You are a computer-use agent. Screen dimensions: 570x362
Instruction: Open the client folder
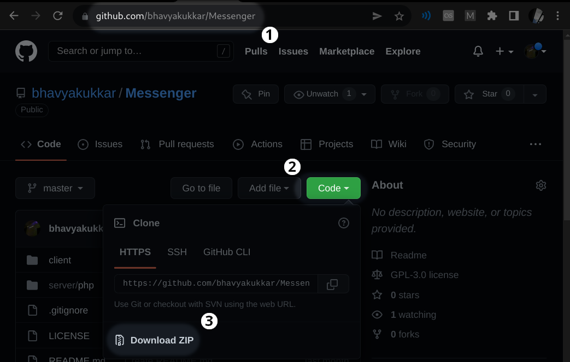click(x=60, y=260)
